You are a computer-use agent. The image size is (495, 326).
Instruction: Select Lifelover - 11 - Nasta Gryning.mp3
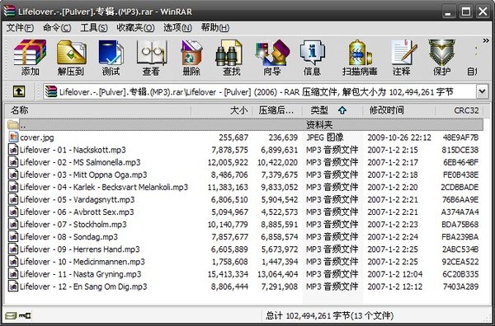tap(245, 274)
